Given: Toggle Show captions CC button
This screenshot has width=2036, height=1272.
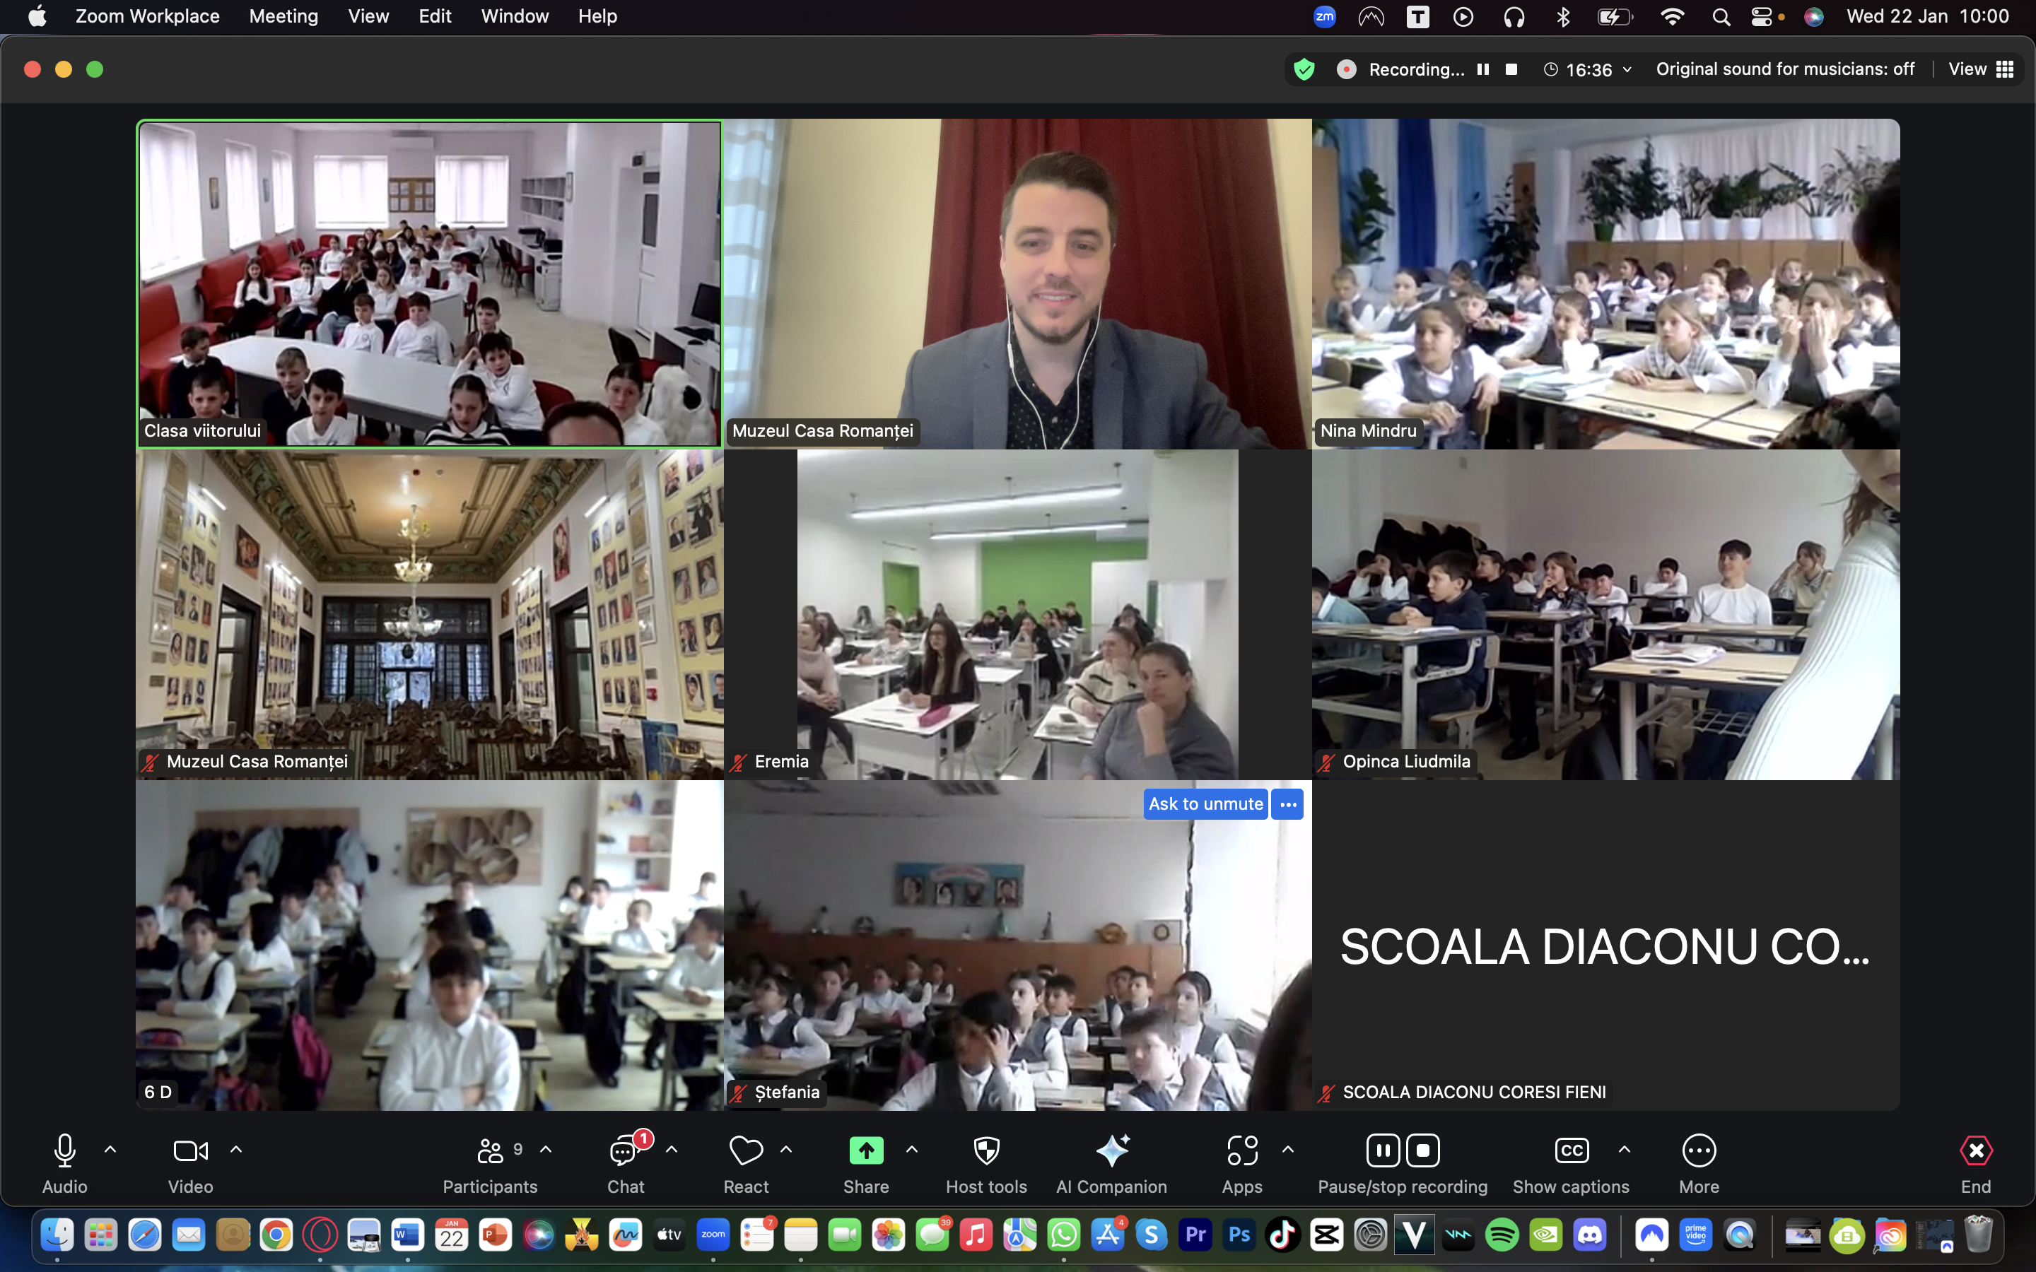Looking at the screenshot, I should 1571,1151.
